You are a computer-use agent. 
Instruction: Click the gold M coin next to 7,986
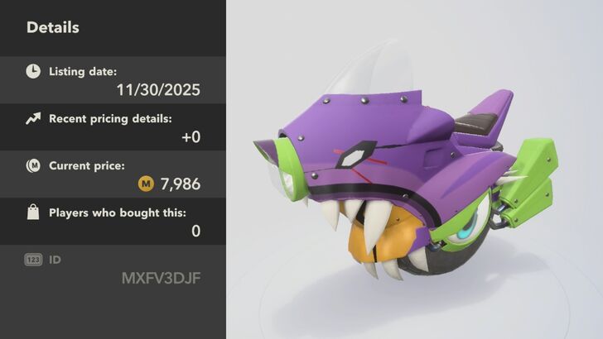point(146,184)
